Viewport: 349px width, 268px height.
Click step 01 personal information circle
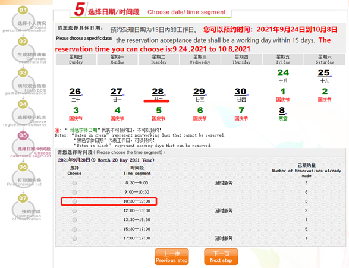point(23,10)
